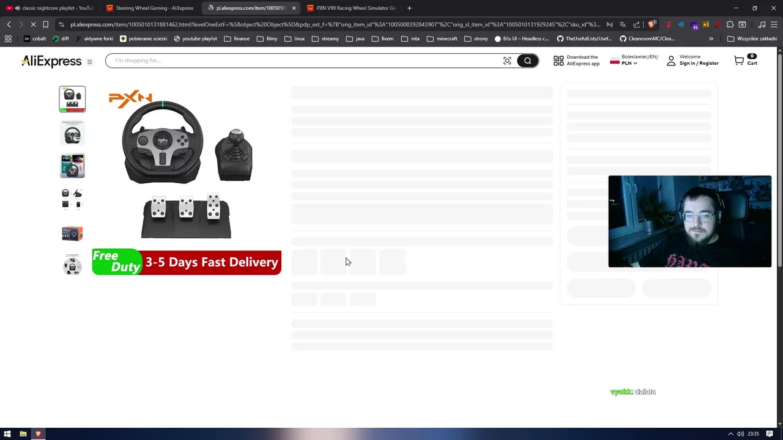Click the taskbar volume speaker icon
Viewport: 783px width, 440px height.
741,434
